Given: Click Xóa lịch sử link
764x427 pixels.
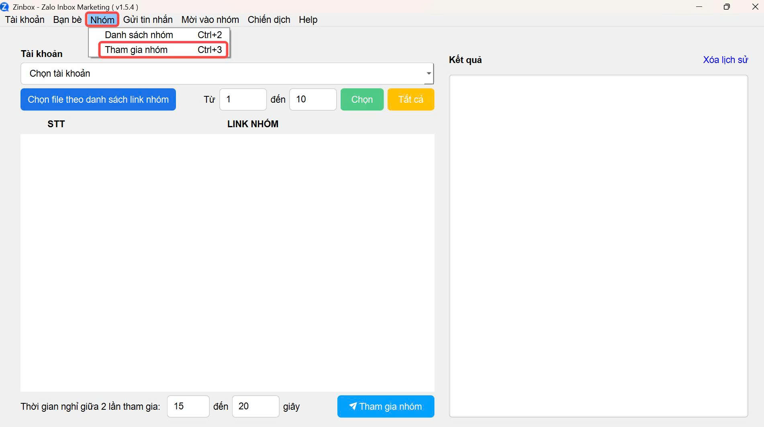Looking at the screenshot, I should pos(725,60).
